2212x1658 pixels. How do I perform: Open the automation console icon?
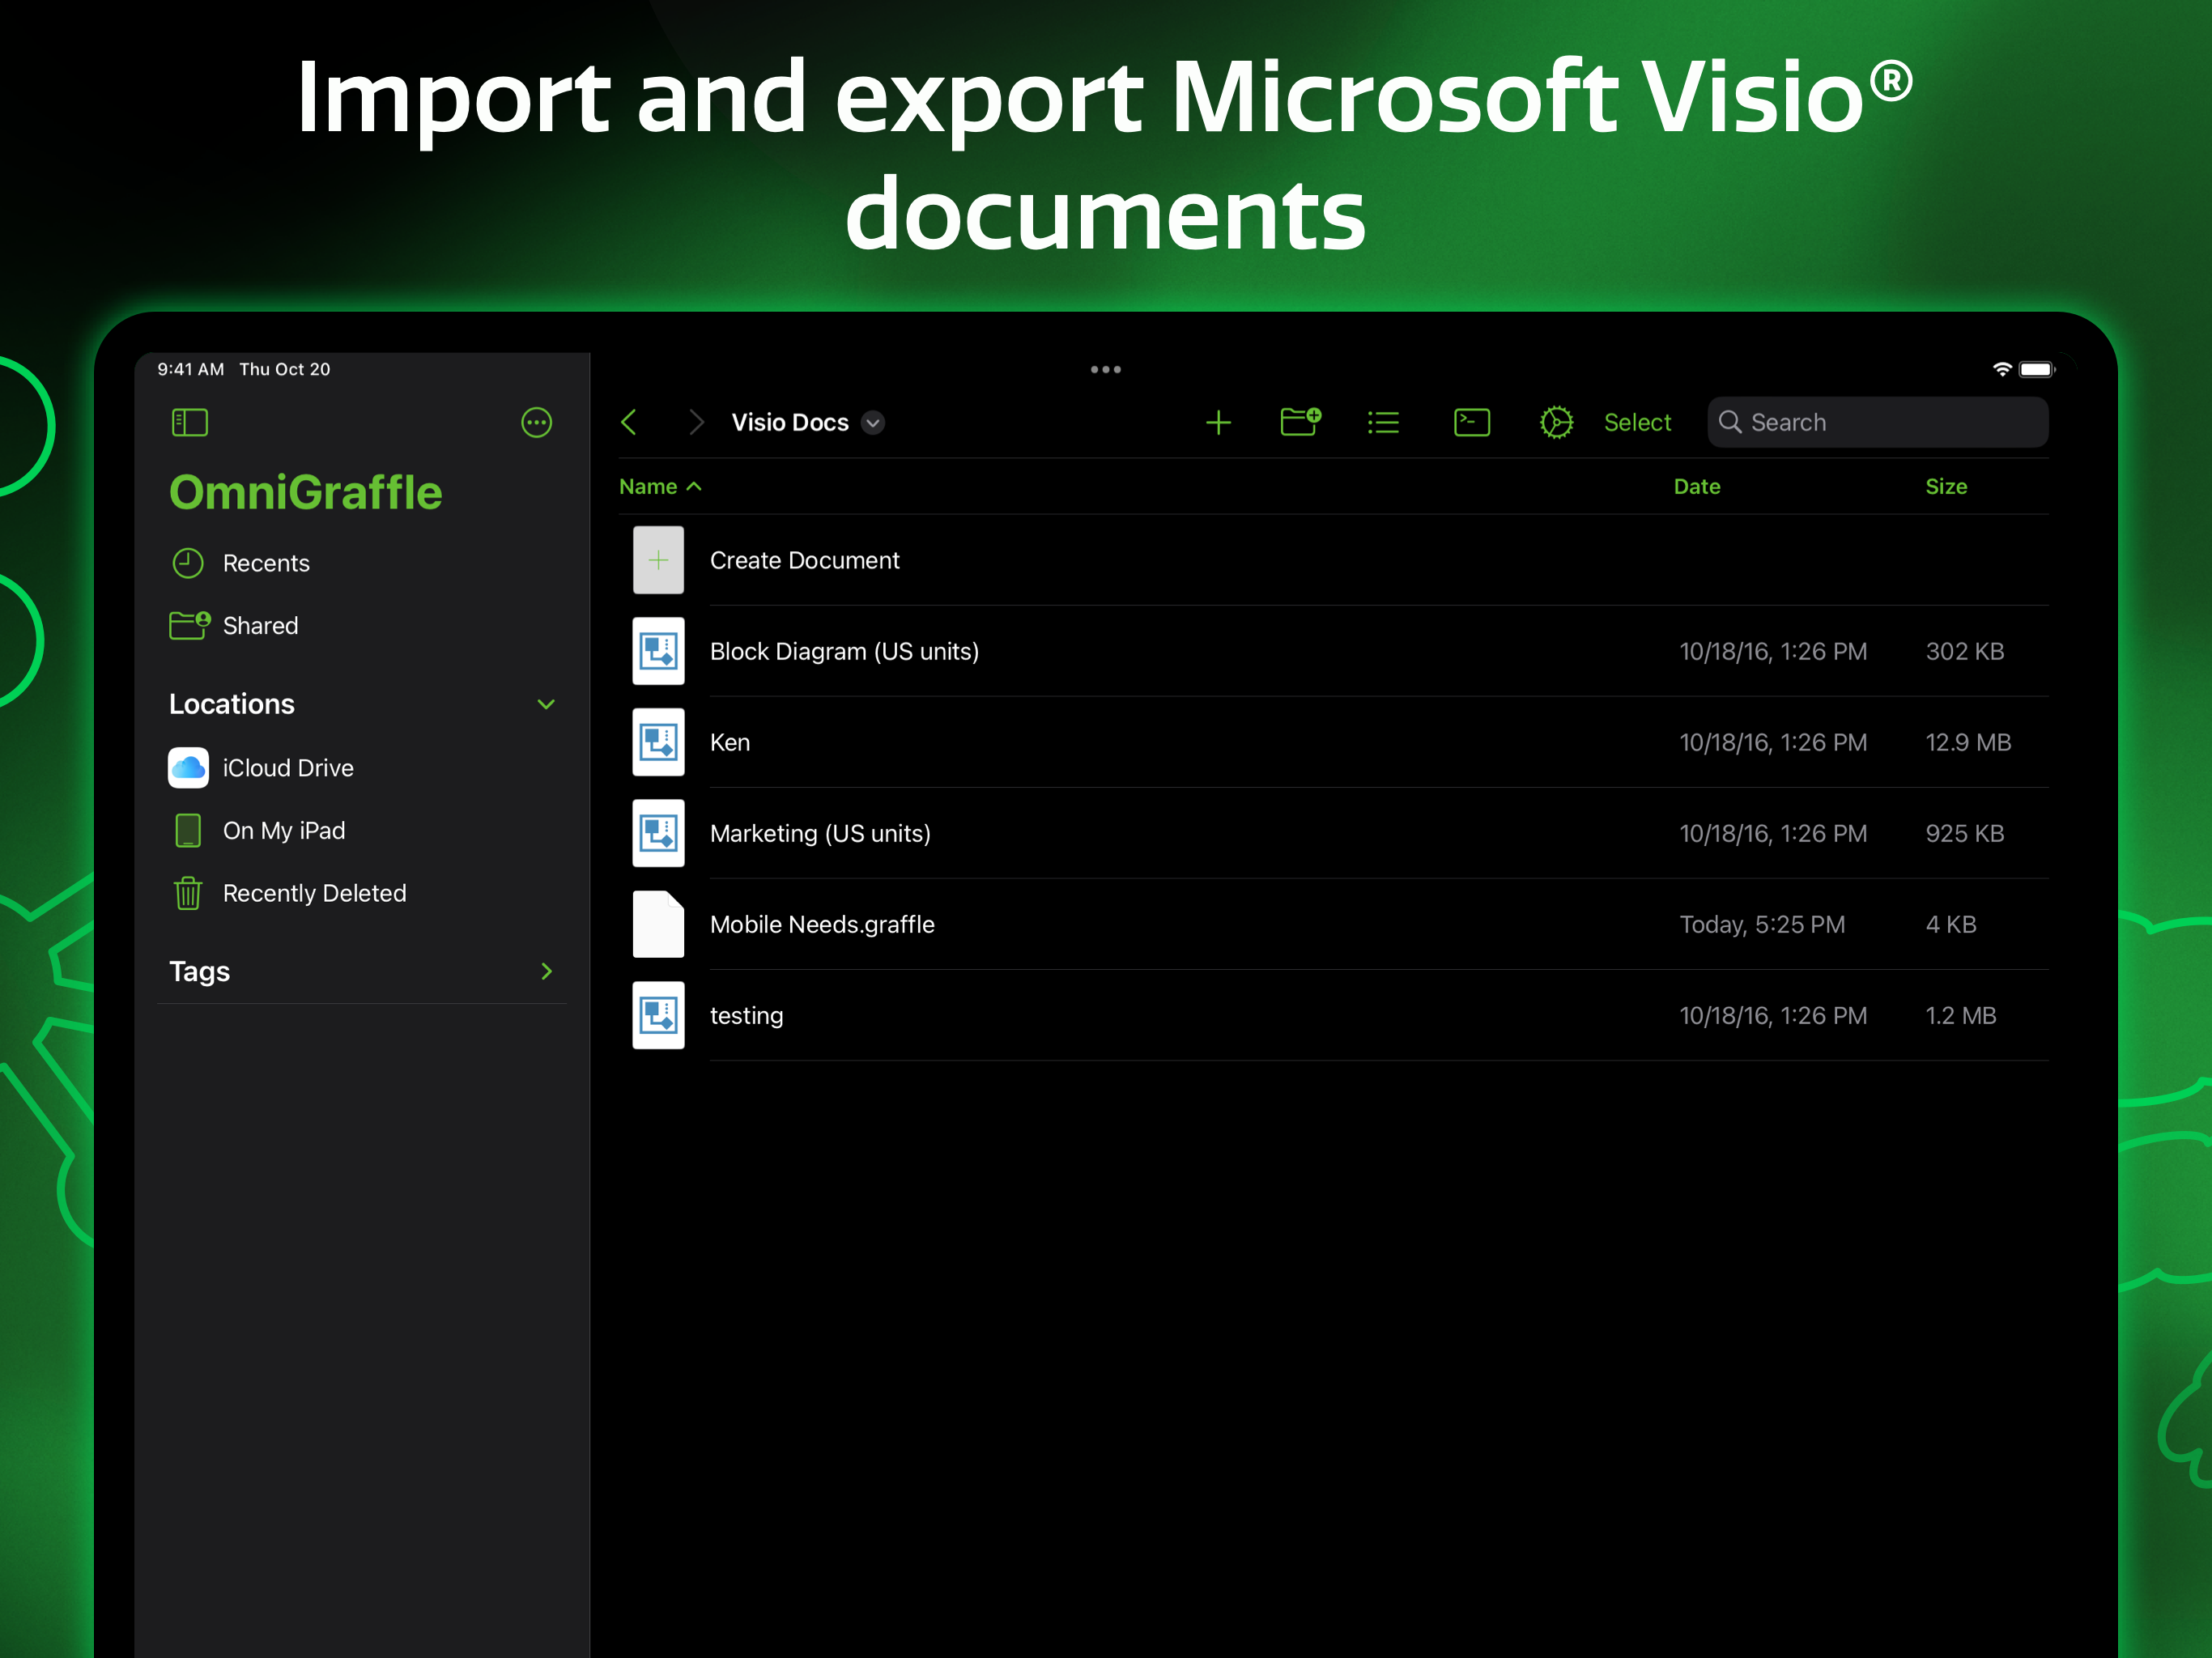(x=1471, y=423)
